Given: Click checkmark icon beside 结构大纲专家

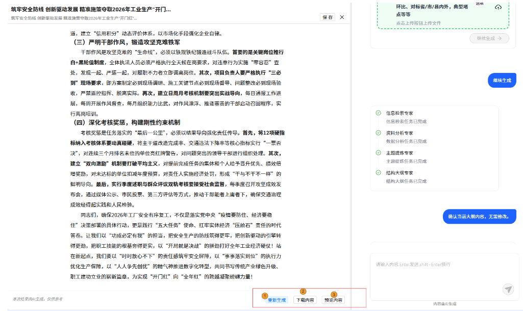Looking at the screenshot, I should (x=378, y=173).
